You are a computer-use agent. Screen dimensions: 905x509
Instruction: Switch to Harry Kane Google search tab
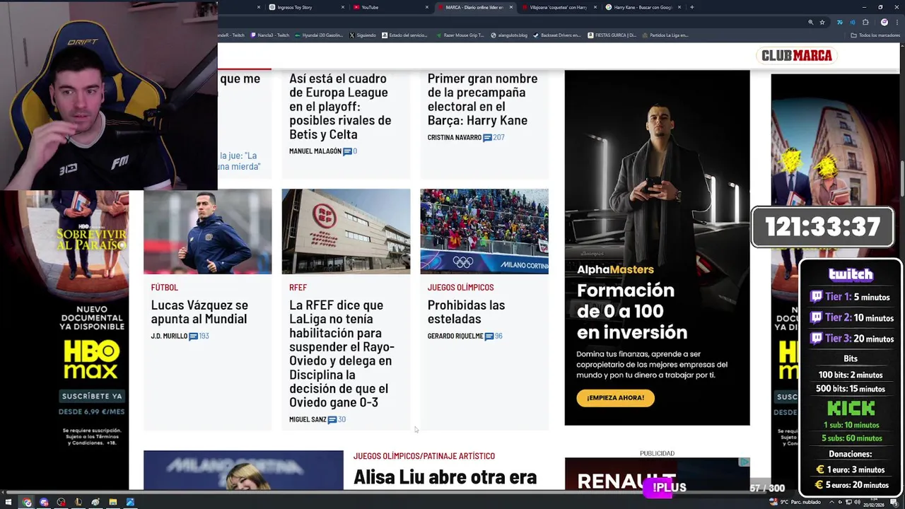coord(643,7)
